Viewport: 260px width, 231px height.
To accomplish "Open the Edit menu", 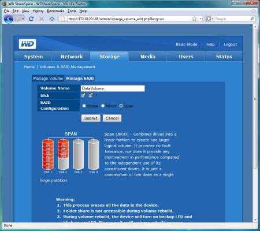I will 16,11.
